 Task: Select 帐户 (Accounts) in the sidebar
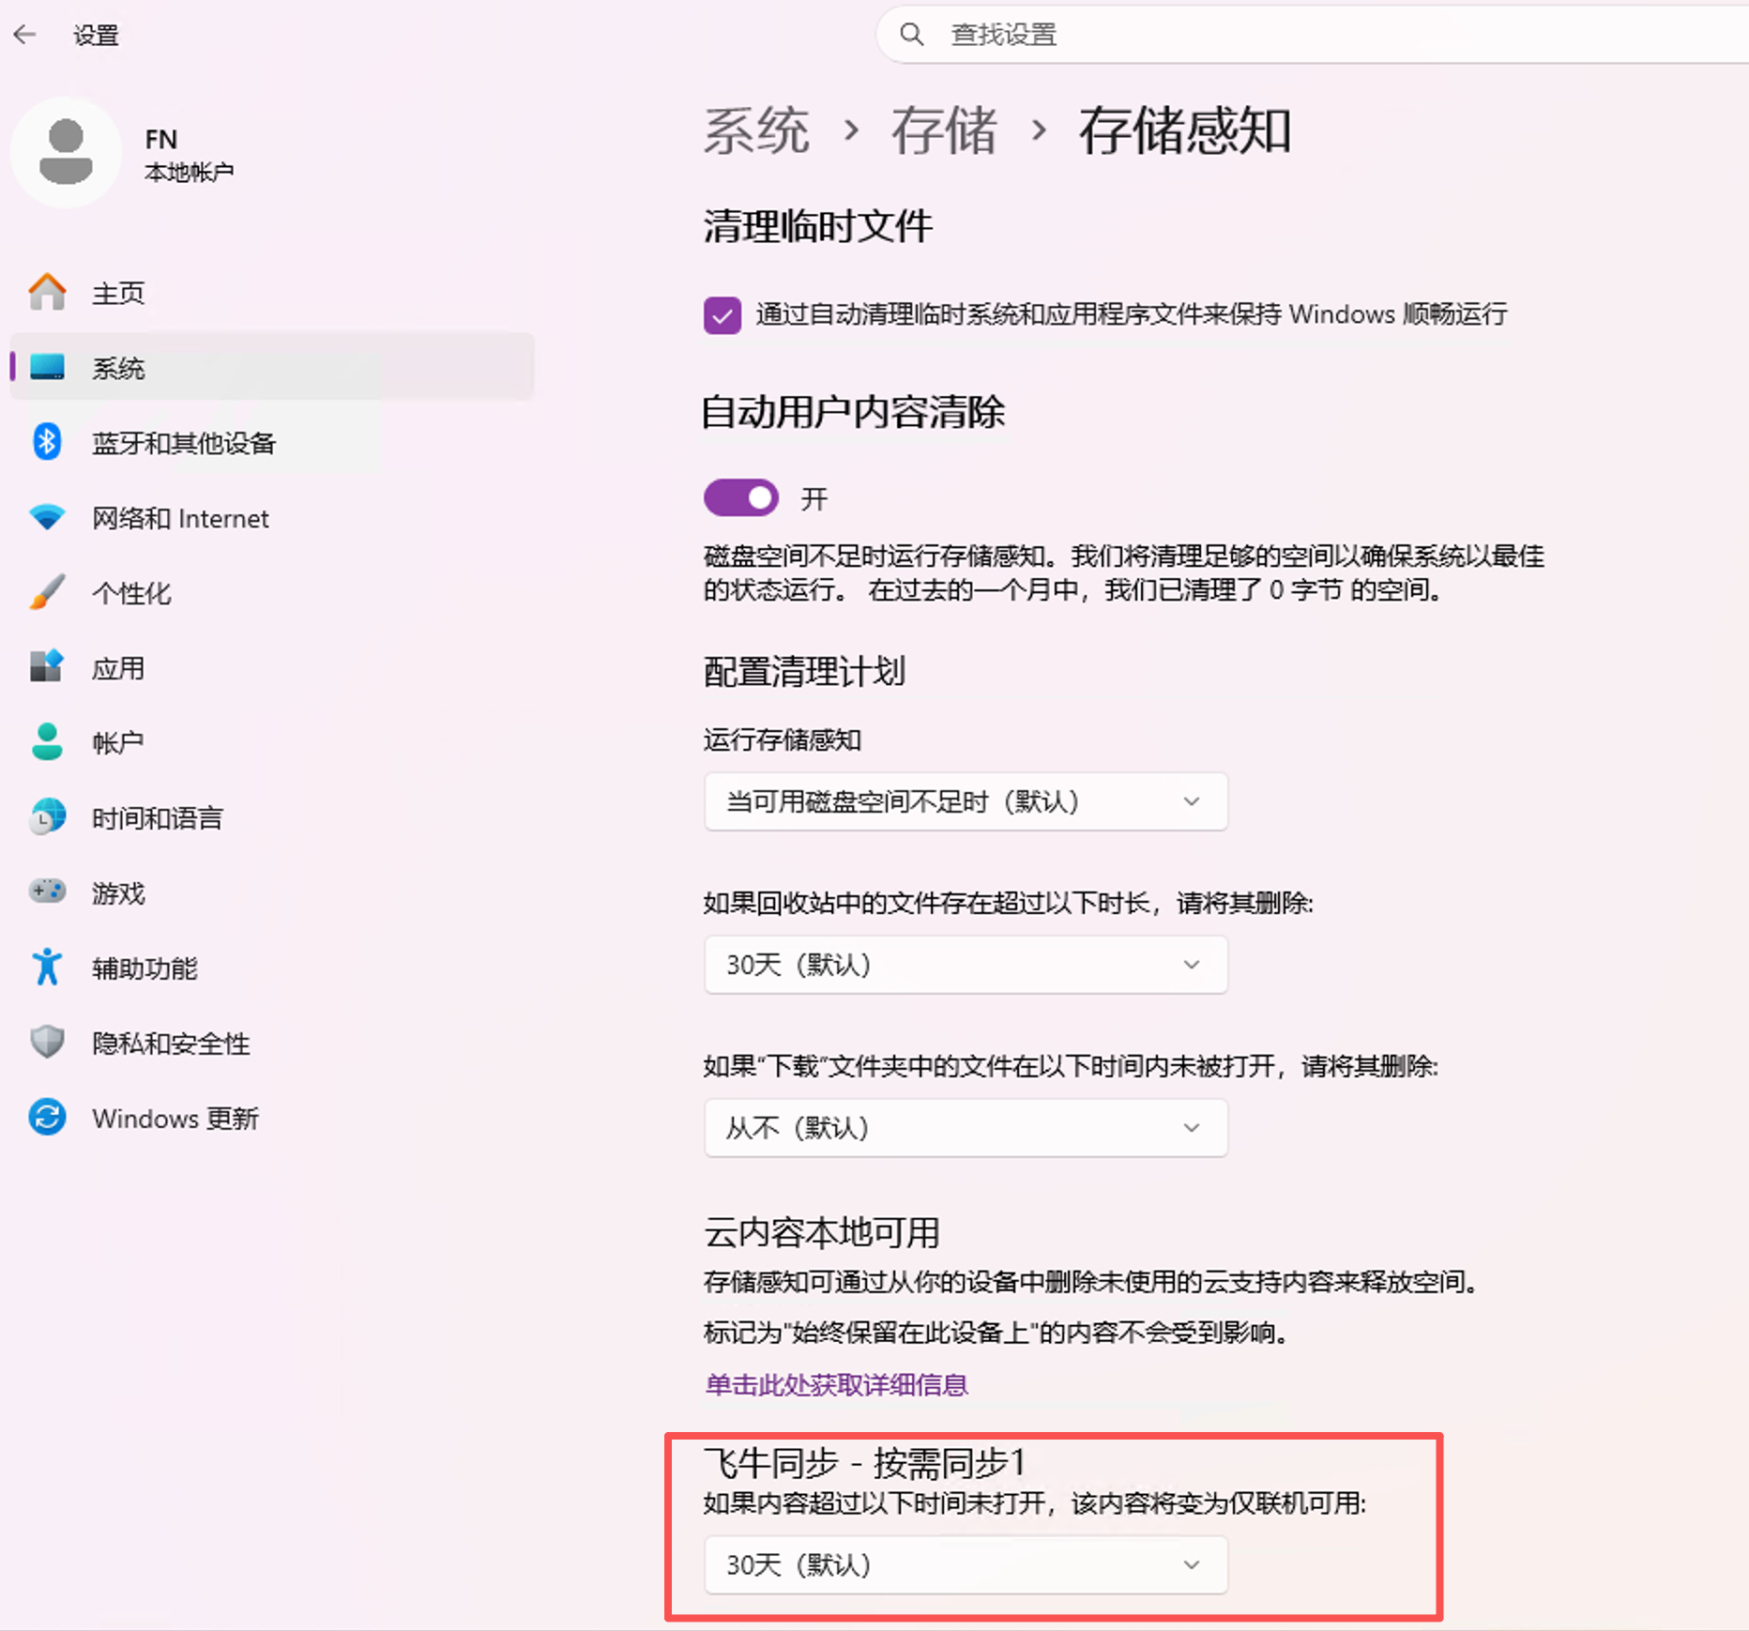pos(118,742)
